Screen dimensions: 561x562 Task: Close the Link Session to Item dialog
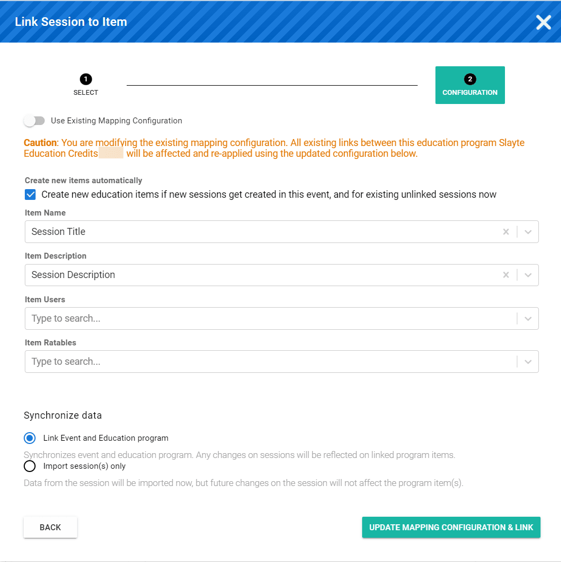(x=543, y=22)
